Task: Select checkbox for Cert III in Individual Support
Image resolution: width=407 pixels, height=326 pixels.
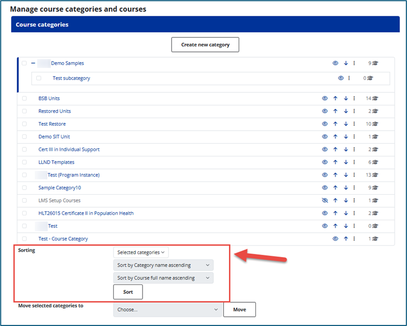Action: [24, 150]
